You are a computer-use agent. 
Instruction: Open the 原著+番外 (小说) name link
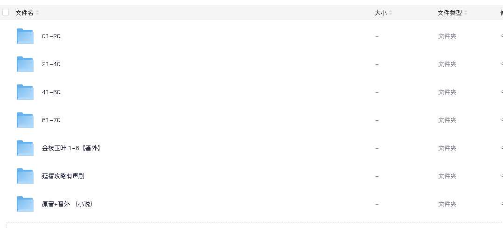[67, 204]
